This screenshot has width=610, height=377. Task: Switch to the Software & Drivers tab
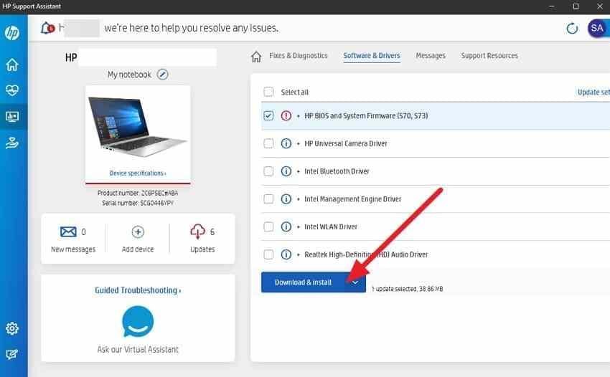pyautogui.click(x=372, y=56)
